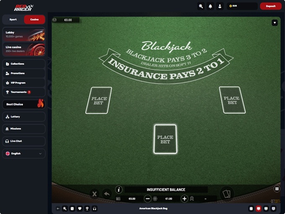Viewport: 285px width, 214px height.
Task: Click the American Blackjack Bsg title
Action: pos(153,209)
